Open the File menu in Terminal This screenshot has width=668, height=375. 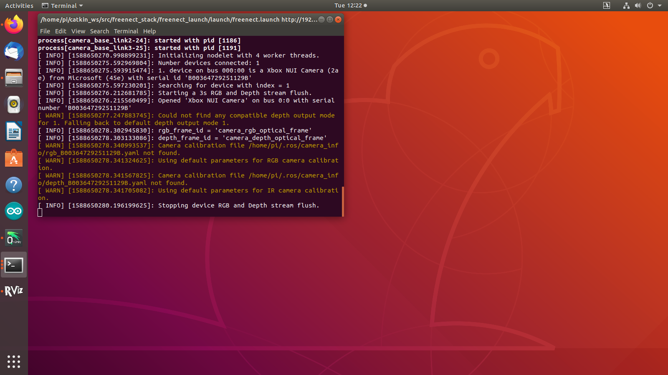click(x=45, y=31)
